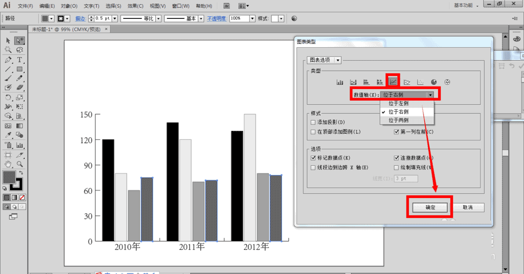Viewport: 524px width, 274px height.
Task: Toggle the 连接数据点 checkbox
Action: (396, 158)
